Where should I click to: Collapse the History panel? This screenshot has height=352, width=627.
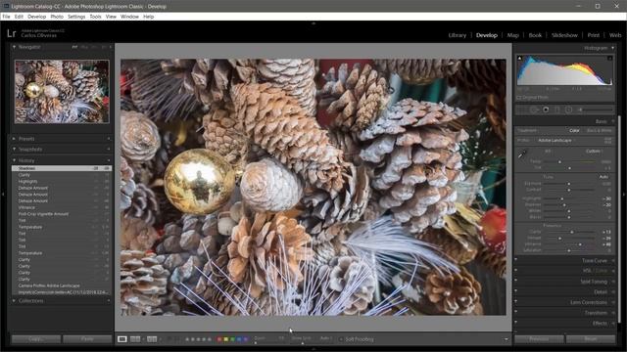pos(14,160)
